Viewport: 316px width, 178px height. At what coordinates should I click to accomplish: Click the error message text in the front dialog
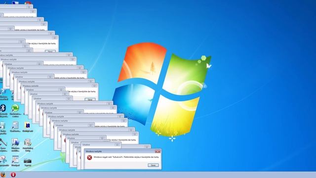click(126, 157)
